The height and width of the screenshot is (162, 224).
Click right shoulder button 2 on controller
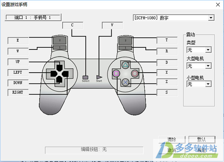point(125,41)
